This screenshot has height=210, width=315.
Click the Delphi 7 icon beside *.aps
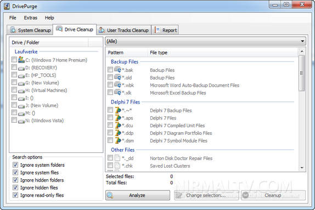118,118
